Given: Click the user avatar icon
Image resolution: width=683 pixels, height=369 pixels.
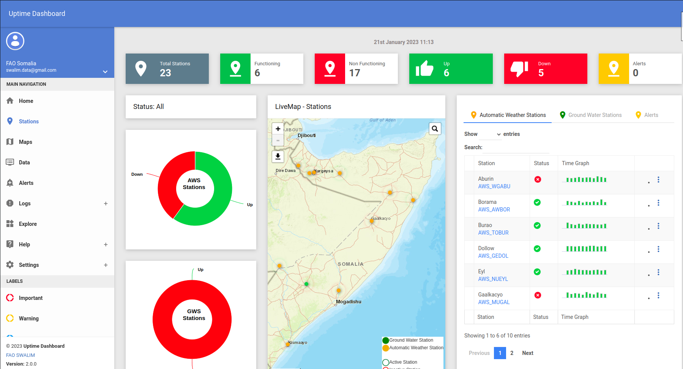Looking at the screenshot, I should (x=15, y=41).
